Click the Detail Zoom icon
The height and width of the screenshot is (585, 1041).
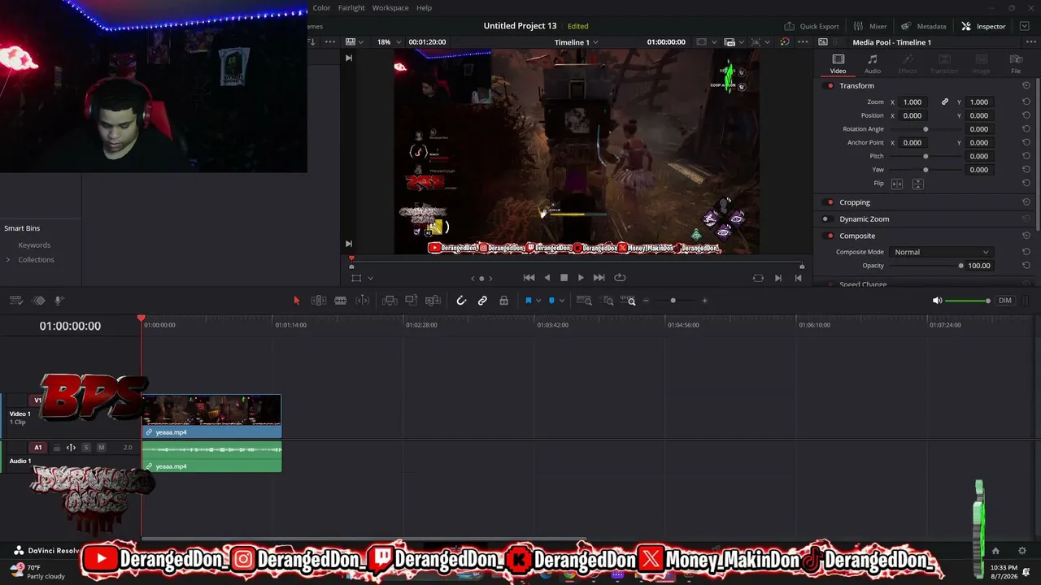pos(608,301)
